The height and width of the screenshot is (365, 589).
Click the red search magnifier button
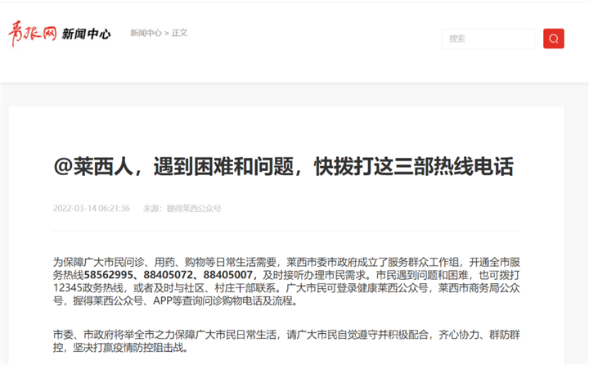(553, 38)
